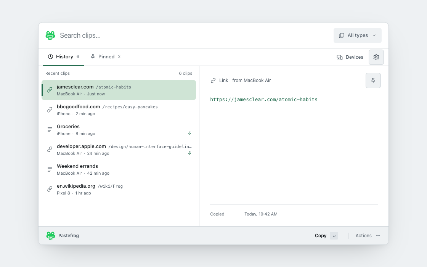Select the en.wikipedia.org Frog clip
Viewport: 427px width, 267px height.
point(119,189)
